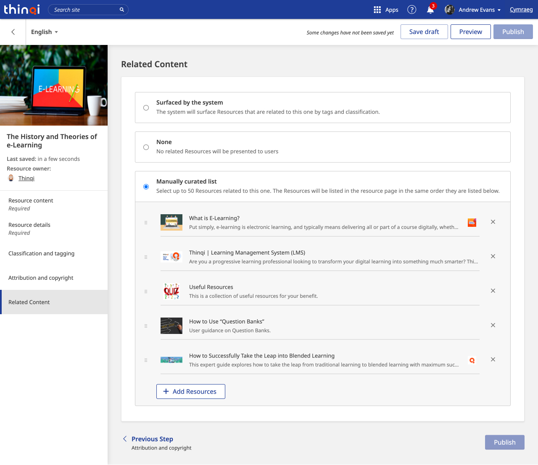Image resolution: width=538 pixels, height=465 pixels.
Task: Select Manually curated list option
Action: [x=146, y=187]
